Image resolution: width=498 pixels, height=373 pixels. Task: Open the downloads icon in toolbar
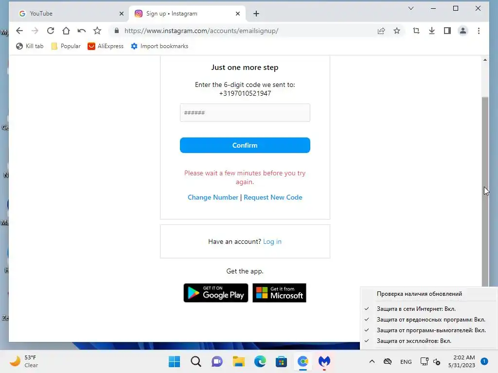point(432,31)
